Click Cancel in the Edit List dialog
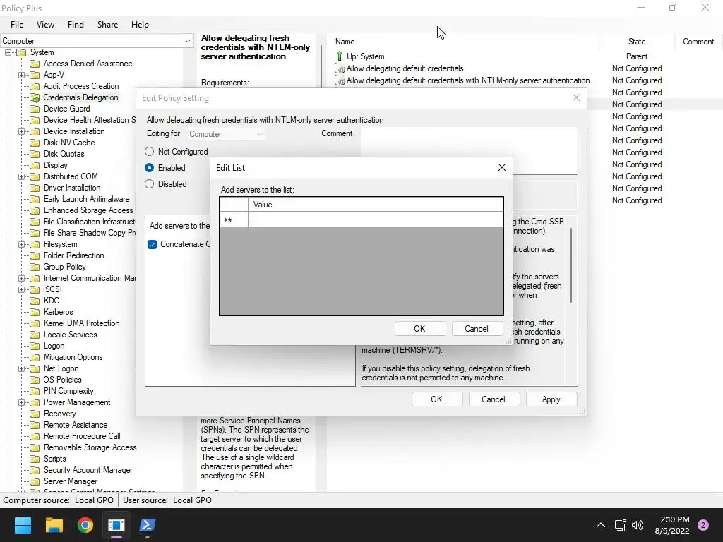Viewport: 723px width, 542px height. click(477, 329)
